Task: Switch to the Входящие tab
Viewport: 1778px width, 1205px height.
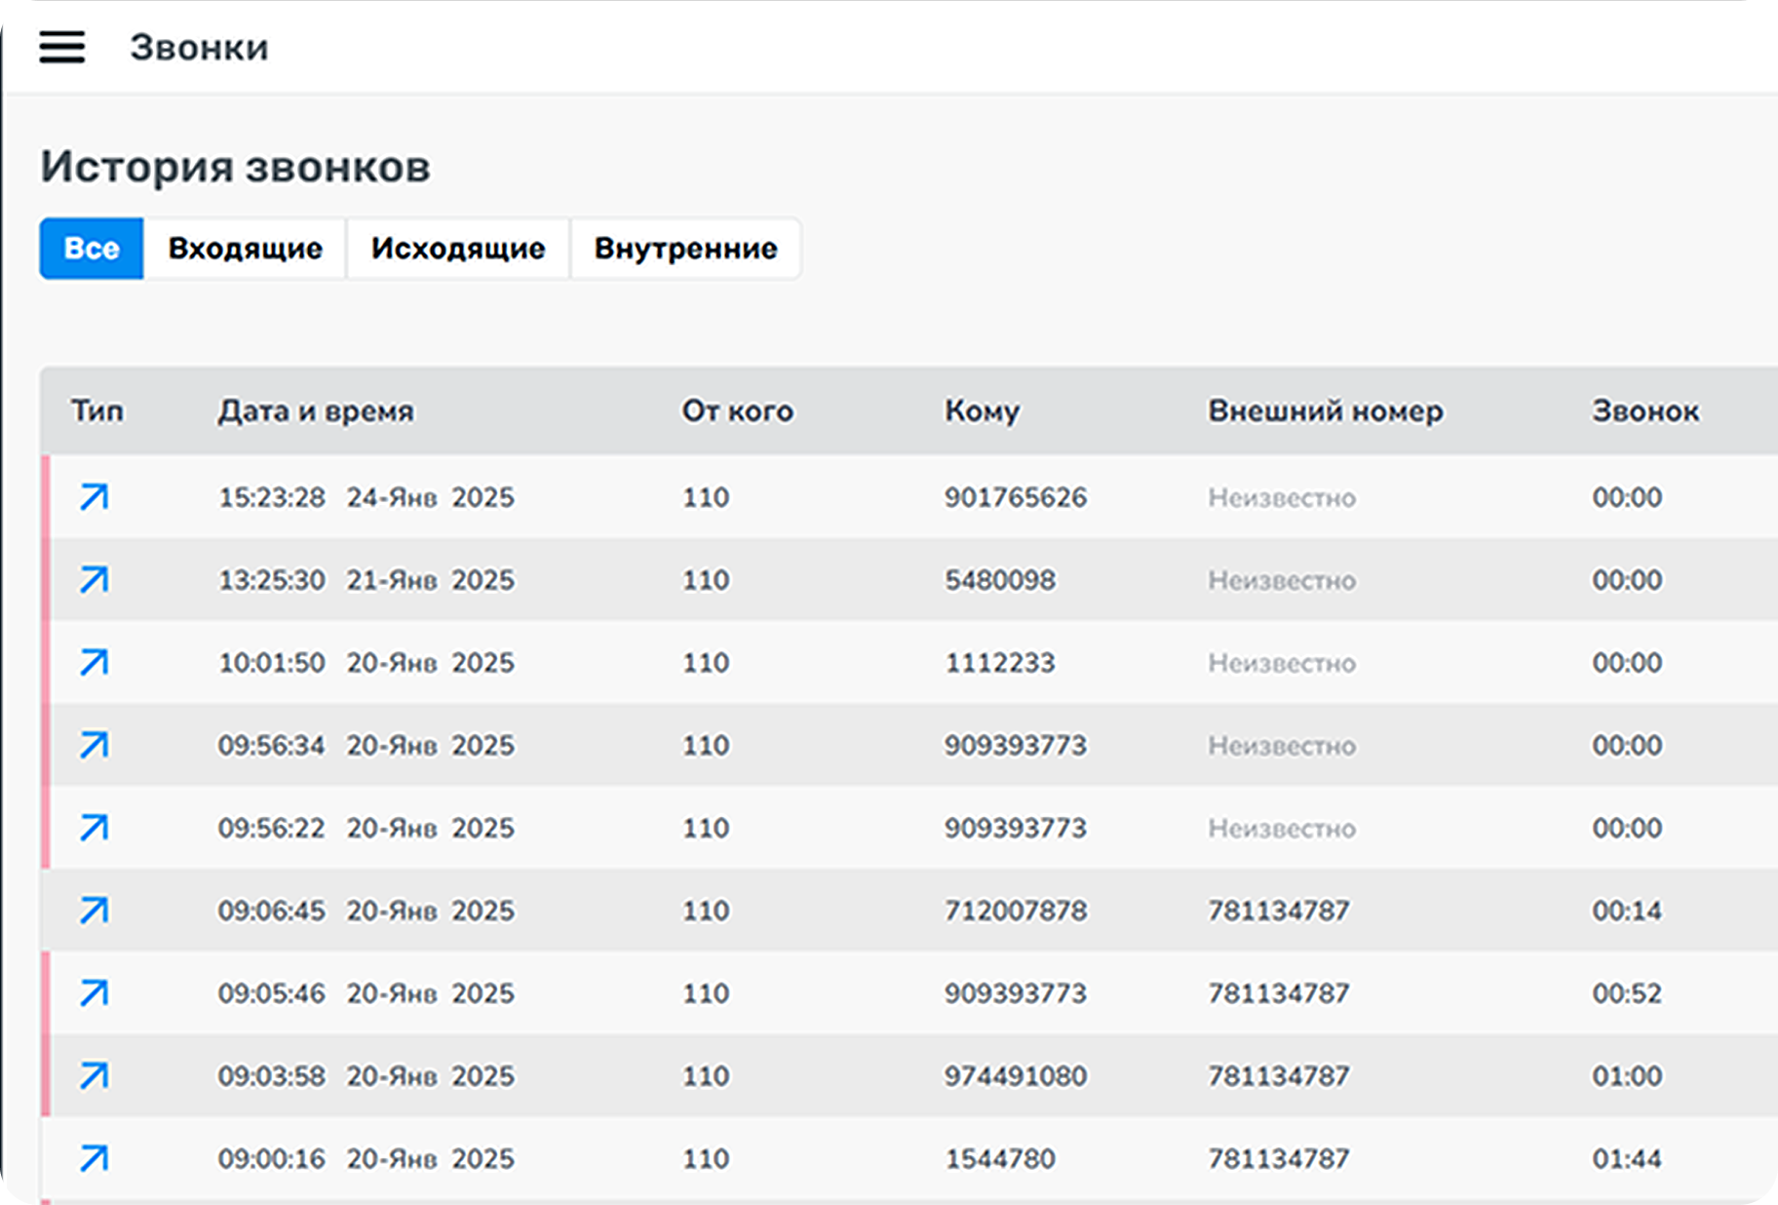Action: (x=245, y=249)
